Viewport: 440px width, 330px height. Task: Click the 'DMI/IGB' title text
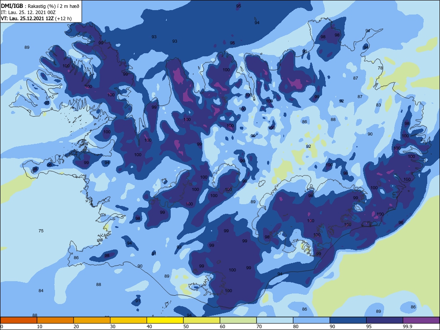12,6
